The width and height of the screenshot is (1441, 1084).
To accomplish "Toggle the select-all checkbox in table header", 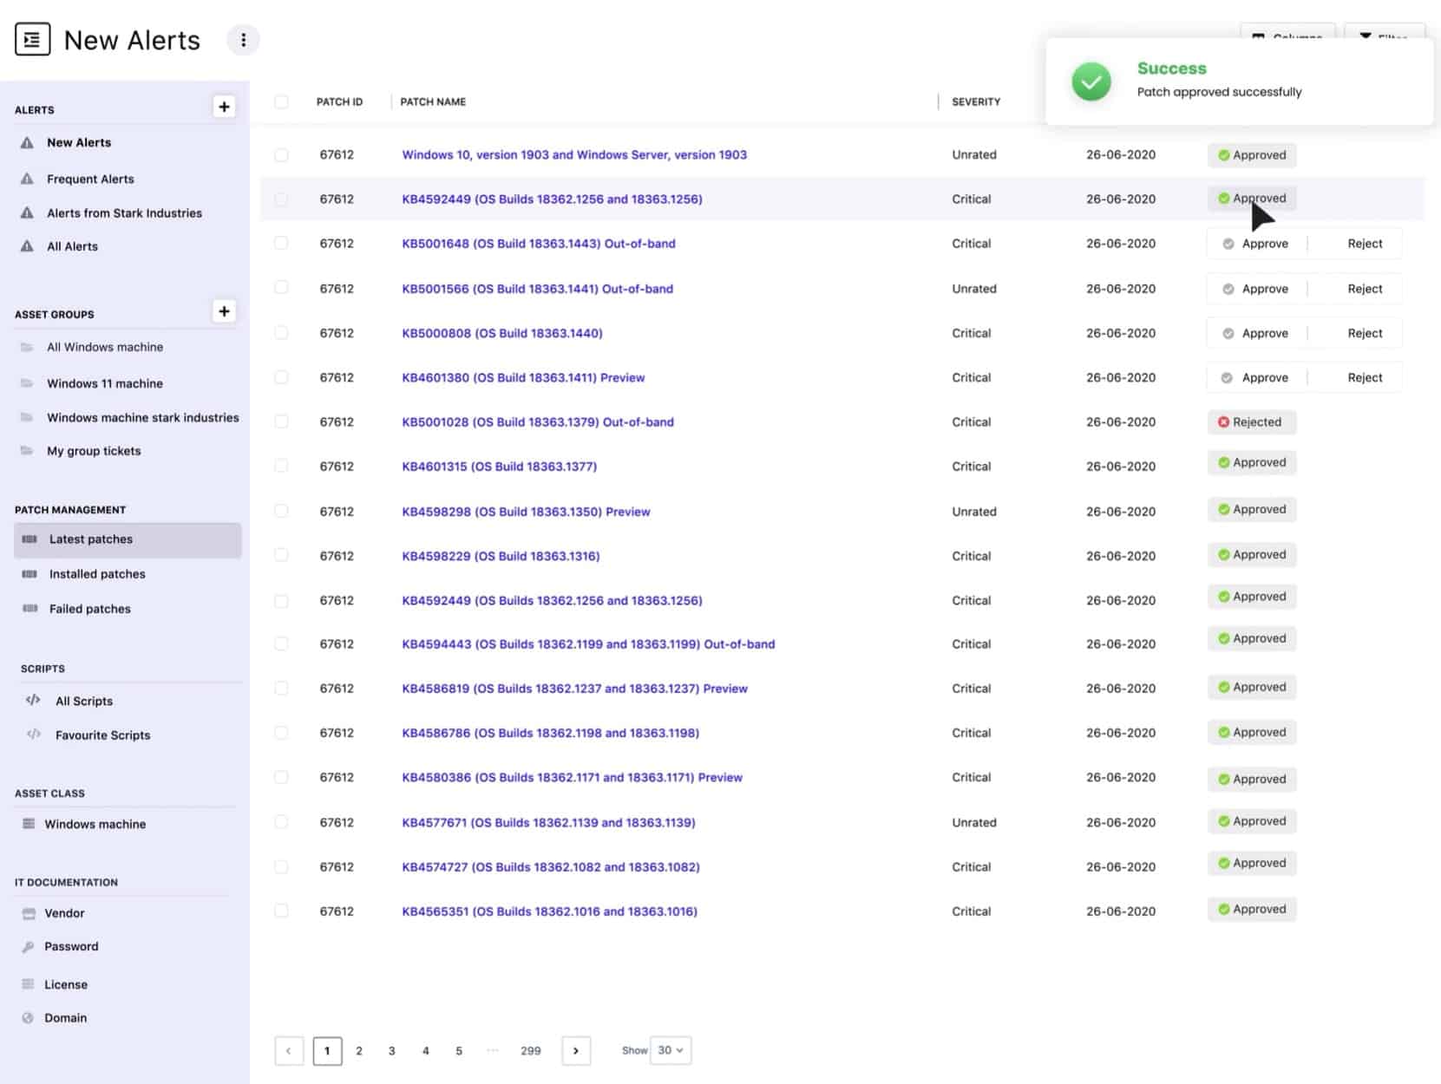I will click(281, 101).
